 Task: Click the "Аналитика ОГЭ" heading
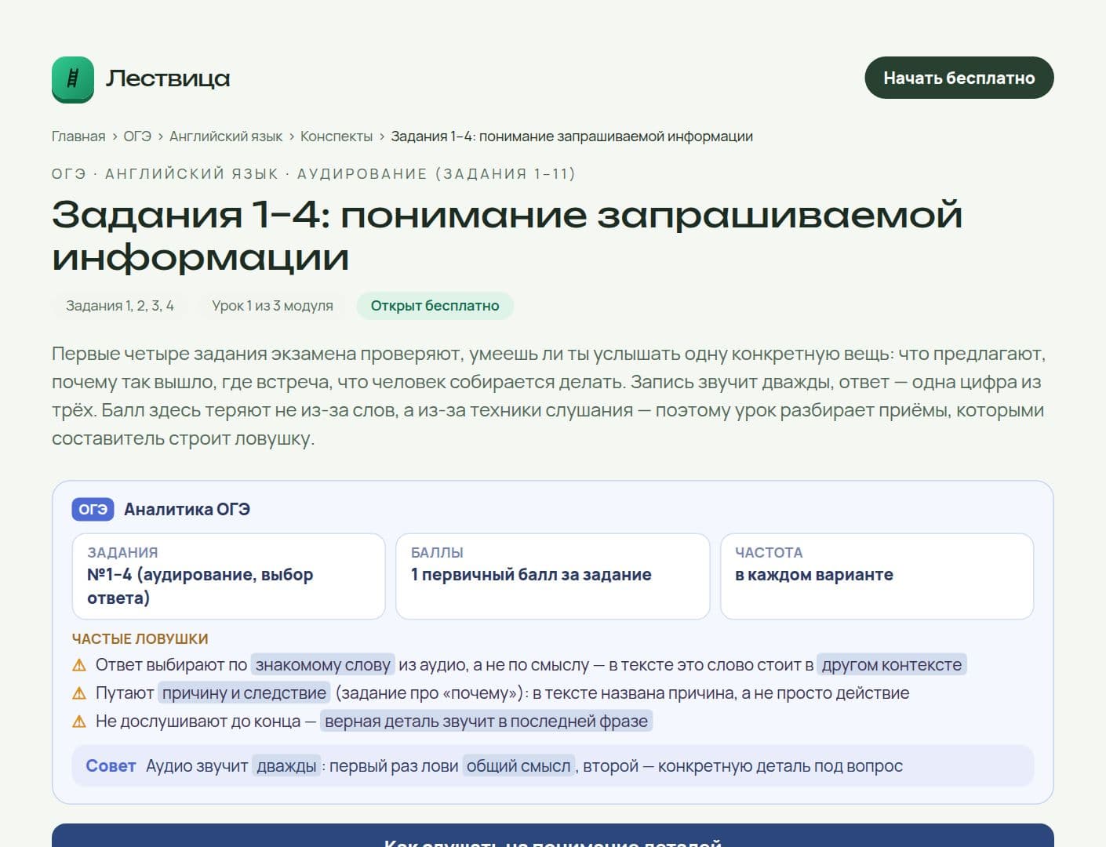click(x=187, y=510)
